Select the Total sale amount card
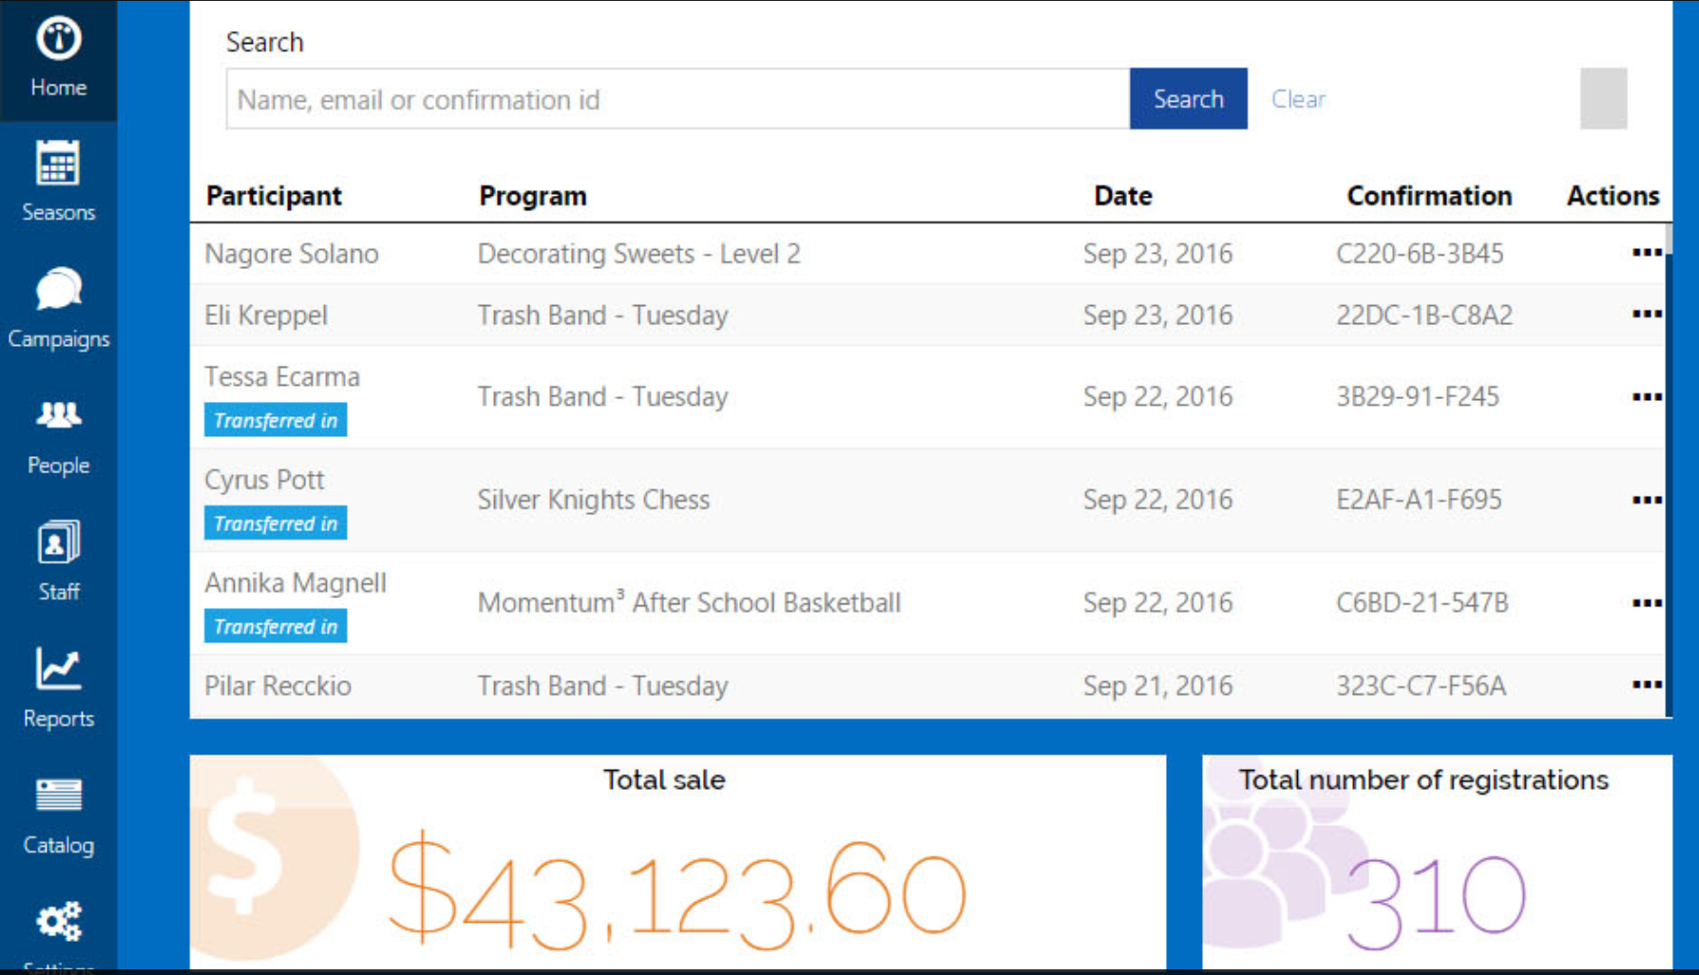This screenshot has height=975, width=1699. 677,862
